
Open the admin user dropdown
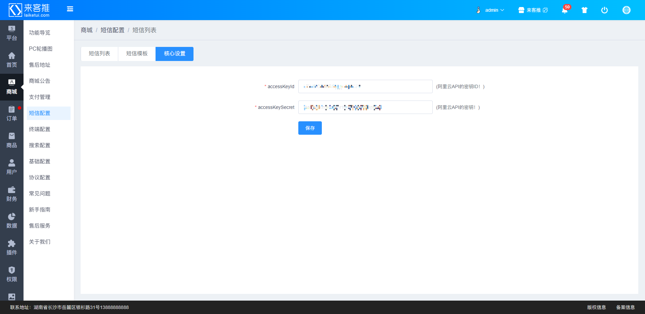pos(490,10)
